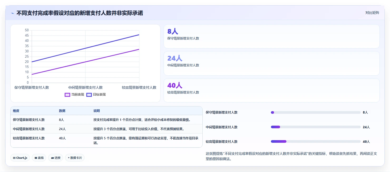Viewport: 390px width, 172px height.
Task: Click description starting 按提升 5 个百分点推演
Action: [x=146, y=140]
